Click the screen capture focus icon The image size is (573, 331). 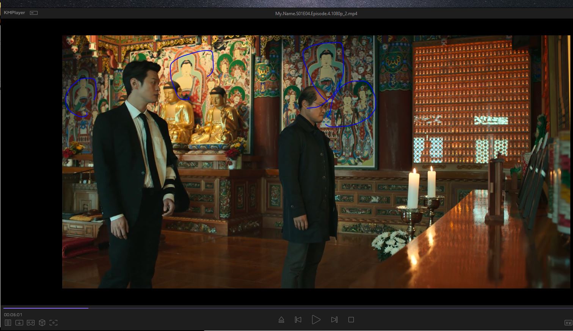click(53, 323)
